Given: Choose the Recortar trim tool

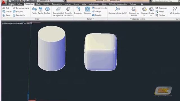Looking at the screenshot, I should pos(87,11).
